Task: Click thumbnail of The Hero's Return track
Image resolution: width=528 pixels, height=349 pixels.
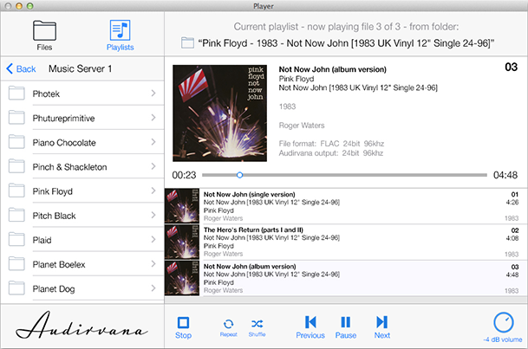Action: coord(182,242)
